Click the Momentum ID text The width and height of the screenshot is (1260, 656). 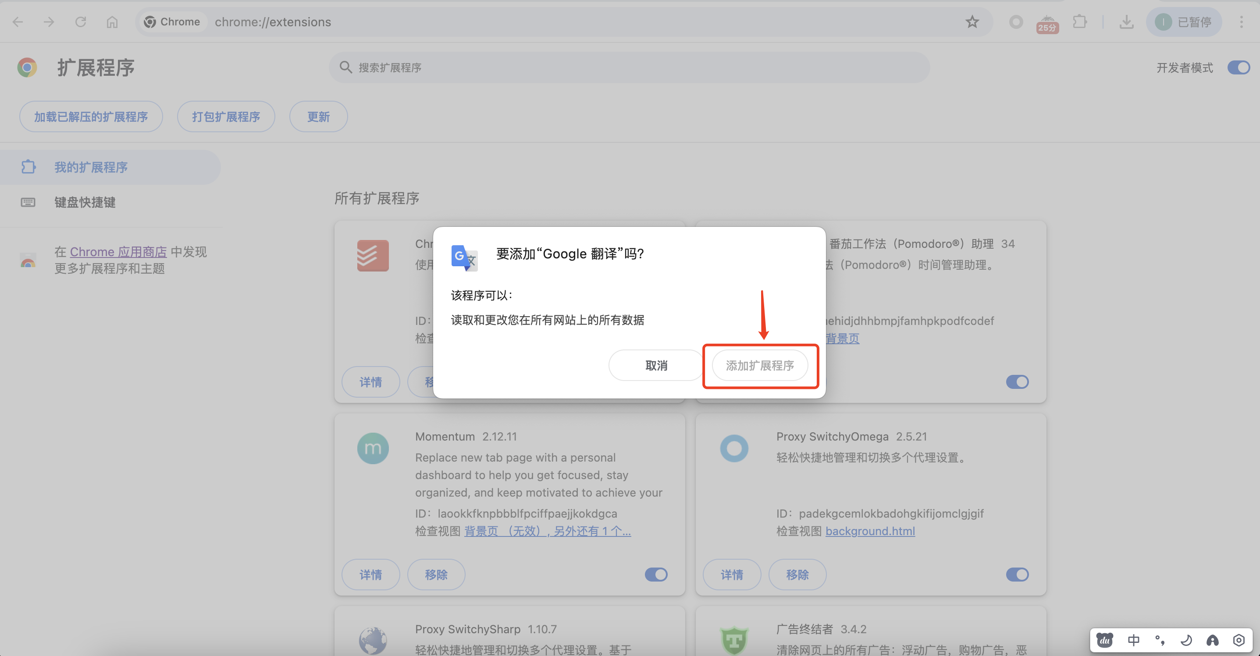516,513
